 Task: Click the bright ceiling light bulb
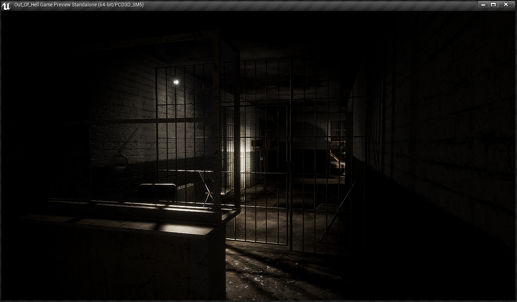(176, 82)
